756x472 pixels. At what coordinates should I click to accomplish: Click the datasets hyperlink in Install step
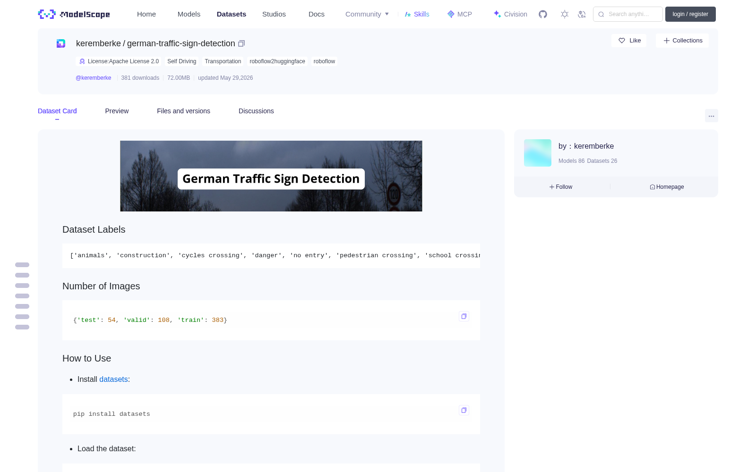tap(113, 379)
